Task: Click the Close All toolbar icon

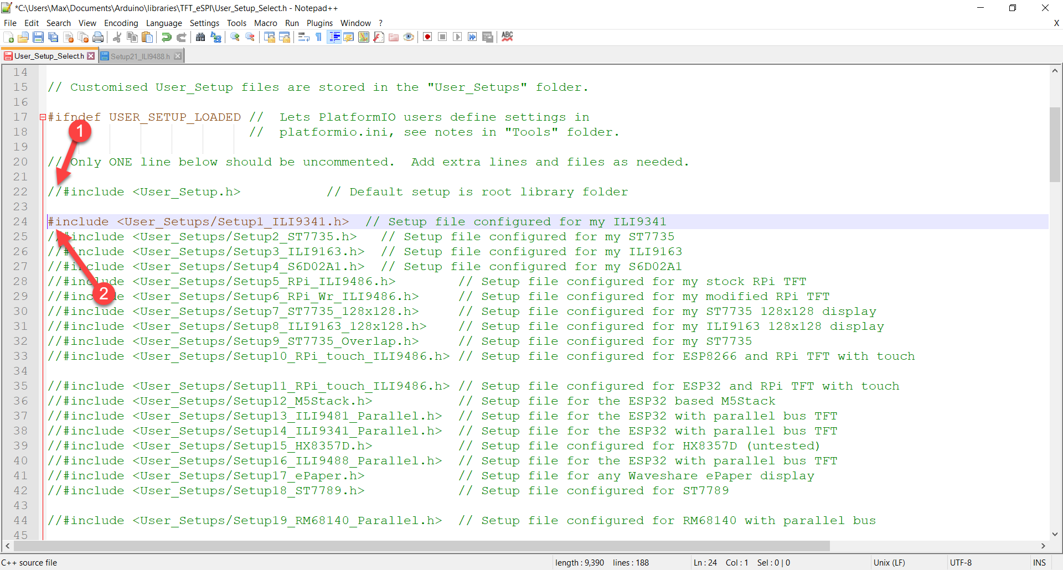Action: click(84, 37)
